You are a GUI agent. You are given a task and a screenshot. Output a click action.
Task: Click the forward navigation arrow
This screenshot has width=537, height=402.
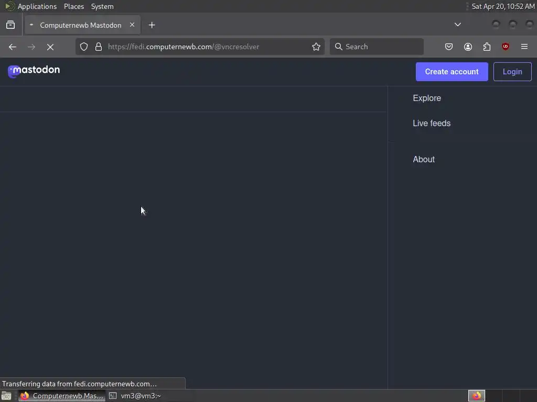click(31, 47)
